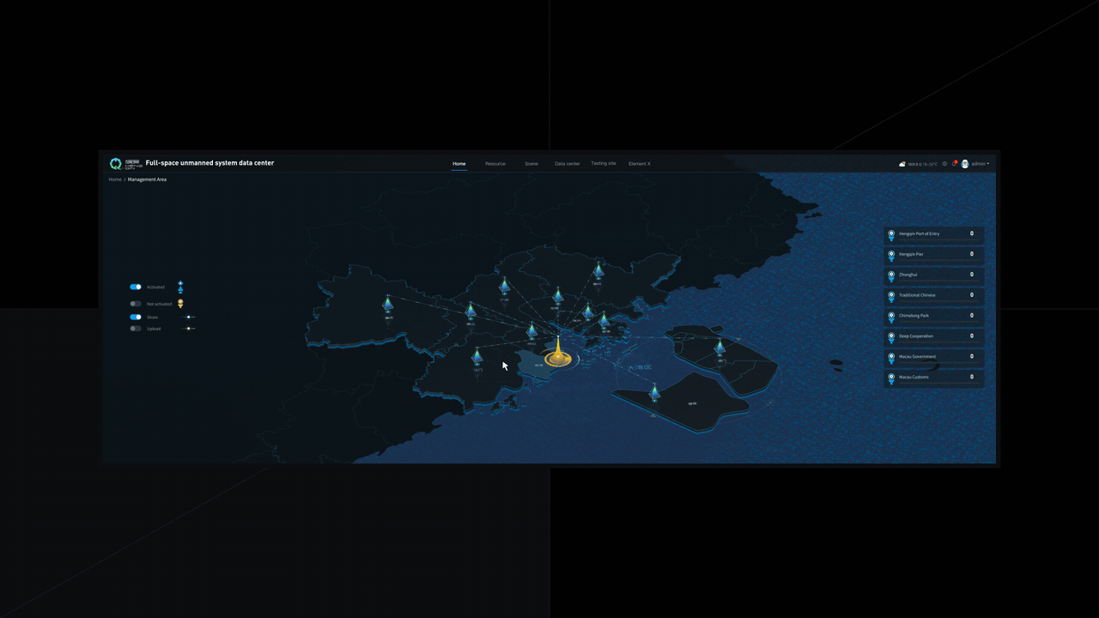This screenshot has height=618, width=1099.
Task: Click the Hengqin Port of Entry pin icon
Action: (891, 234)
